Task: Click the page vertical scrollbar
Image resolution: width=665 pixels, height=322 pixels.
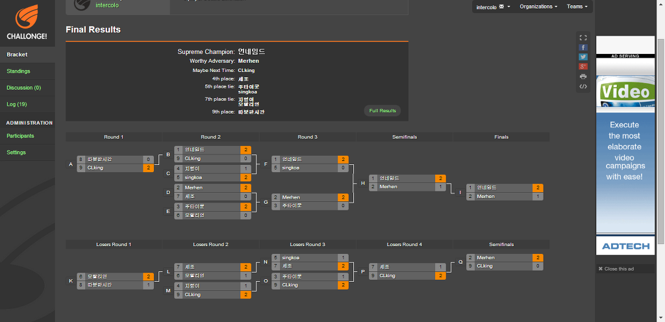Action: (660, 130)
